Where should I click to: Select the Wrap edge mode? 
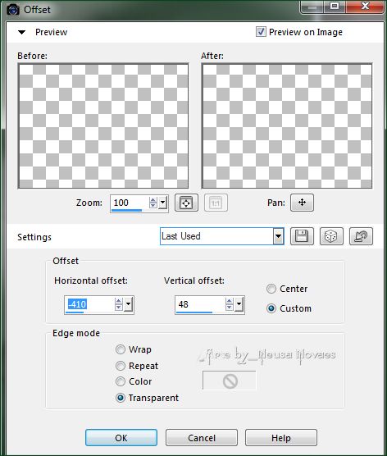[121, 349]
